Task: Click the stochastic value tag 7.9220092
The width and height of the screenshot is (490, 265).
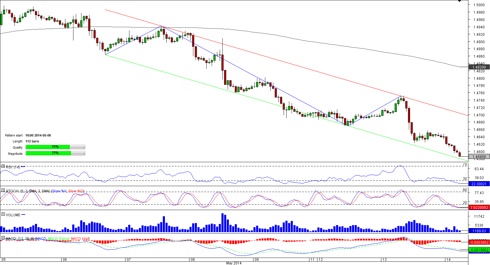Action: [x=479, y=208]
